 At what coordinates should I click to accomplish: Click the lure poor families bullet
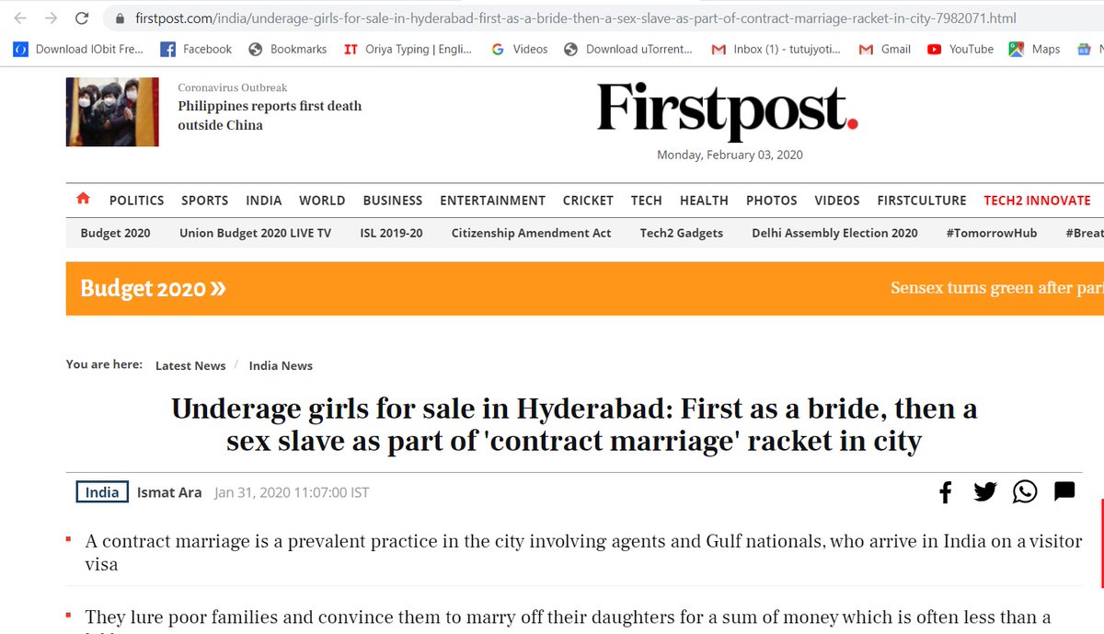568,617
